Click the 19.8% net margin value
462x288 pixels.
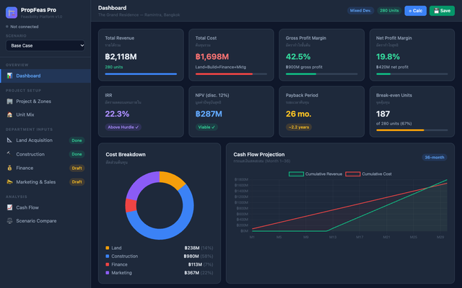[388, 57]
